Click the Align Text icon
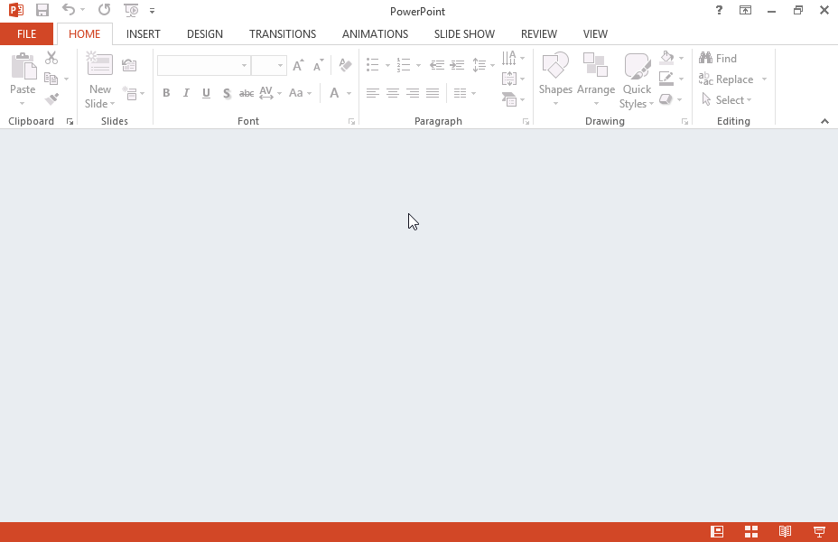The image size is (838, 542). point(508,79)
